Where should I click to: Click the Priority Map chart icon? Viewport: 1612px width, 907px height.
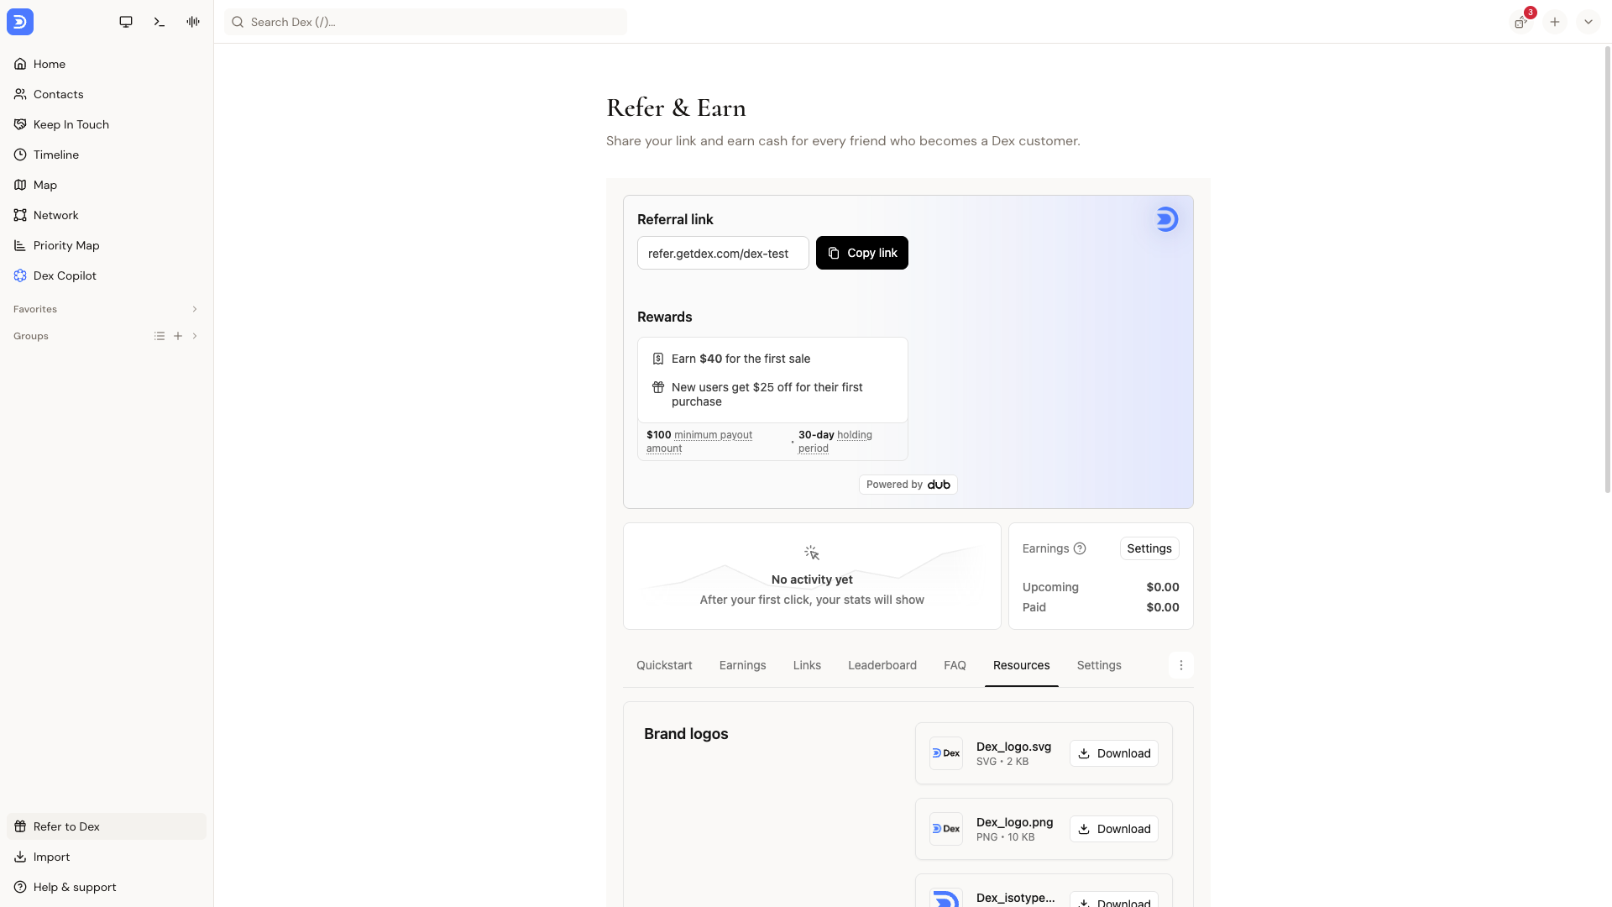click(20, 245)
